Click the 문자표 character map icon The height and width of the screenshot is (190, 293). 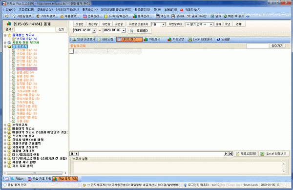click(173, 16)
